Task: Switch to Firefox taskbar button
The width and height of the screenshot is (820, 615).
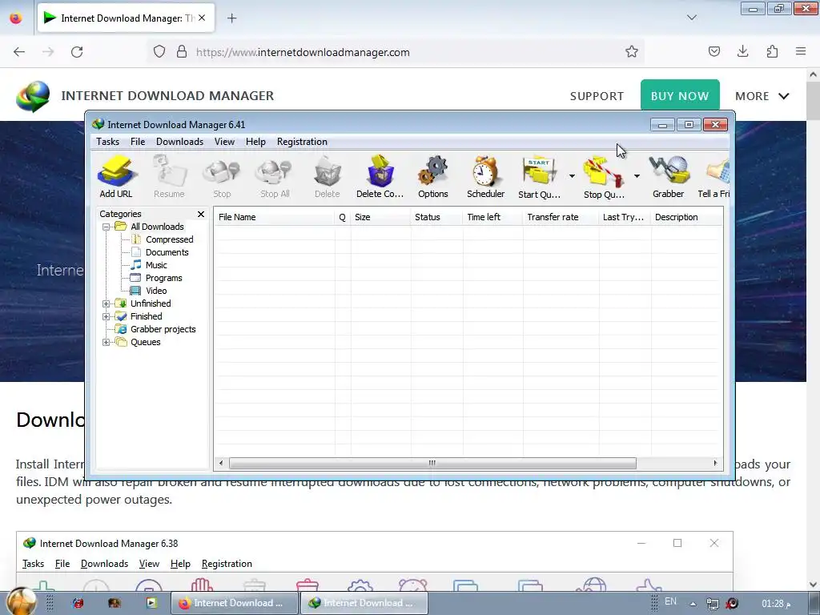Action: [235, 603]
